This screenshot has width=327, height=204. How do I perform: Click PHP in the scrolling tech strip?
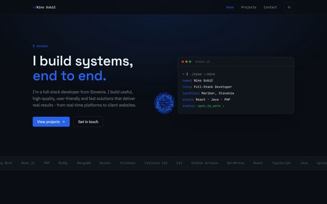pyautogui.click(x=47, y=163)
